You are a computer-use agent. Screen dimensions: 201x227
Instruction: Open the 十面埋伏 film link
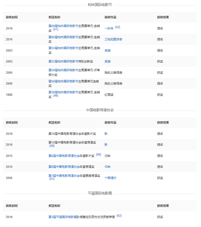pyautogui.click(x=110, y=178)
